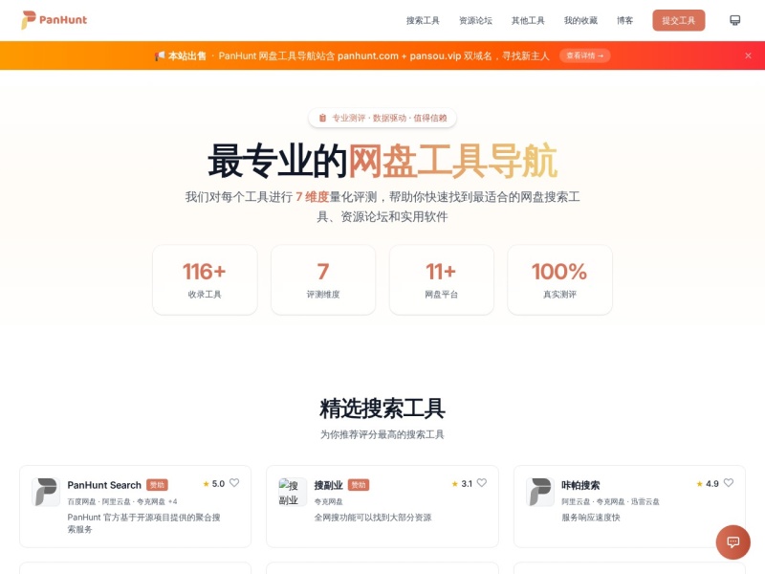The height and width of the screenshot is (574, 765).
Task: Open the chat feedback floating button
Action: (732, 542)
